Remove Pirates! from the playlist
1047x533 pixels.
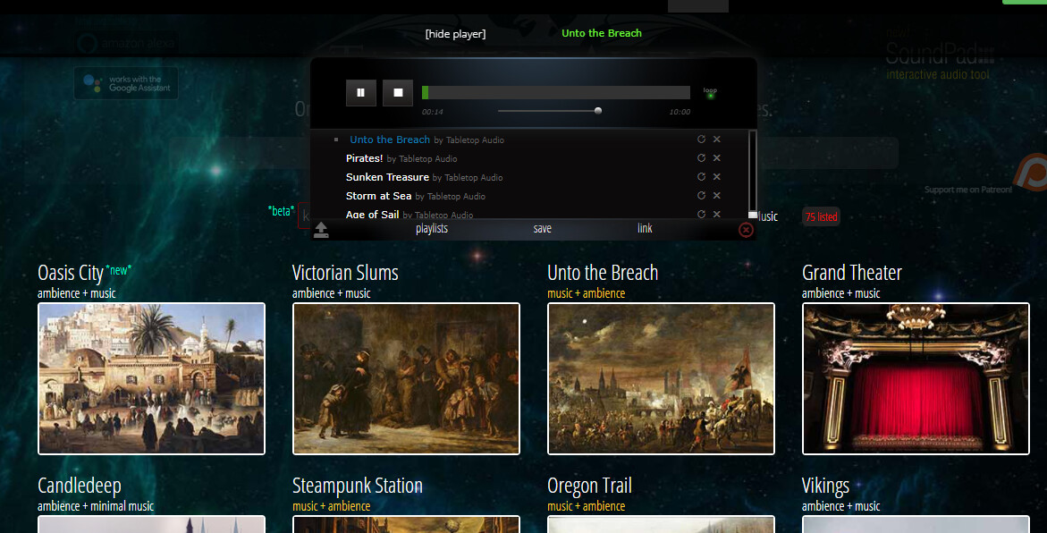click(716, 157)
